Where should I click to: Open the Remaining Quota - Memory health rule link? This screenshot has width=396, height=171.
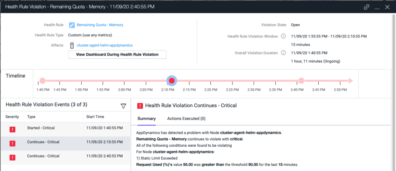tap(100, 25)
